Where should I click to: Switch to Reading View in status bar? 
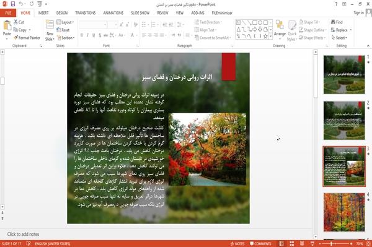coord(302,244)
